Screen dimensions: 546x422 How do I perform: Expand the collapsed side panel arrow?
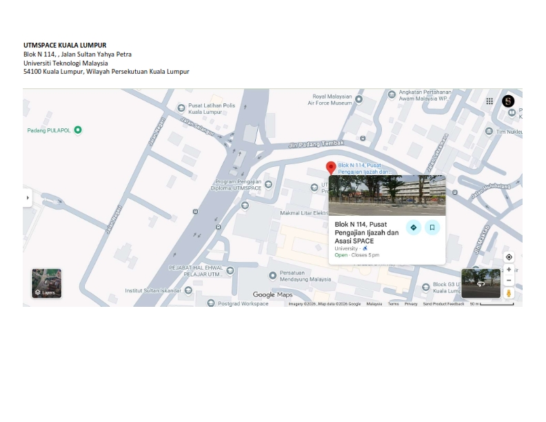(x=28, y=198)
